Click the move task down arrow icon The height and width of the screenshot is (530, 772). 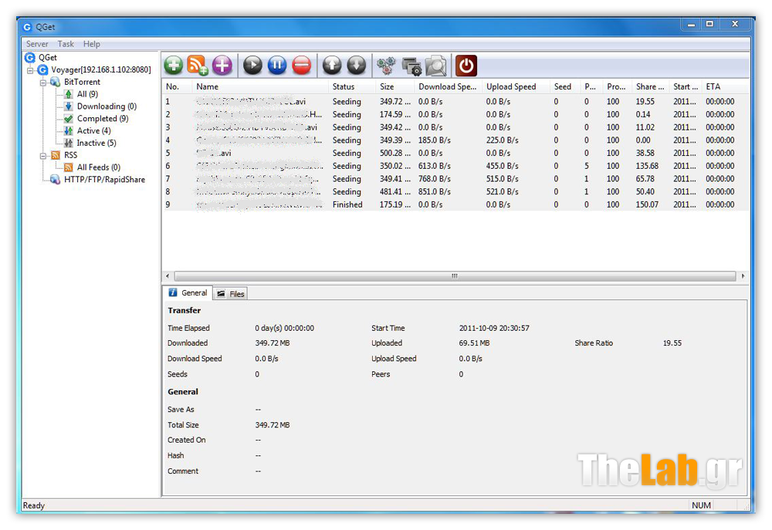[356, 66]
